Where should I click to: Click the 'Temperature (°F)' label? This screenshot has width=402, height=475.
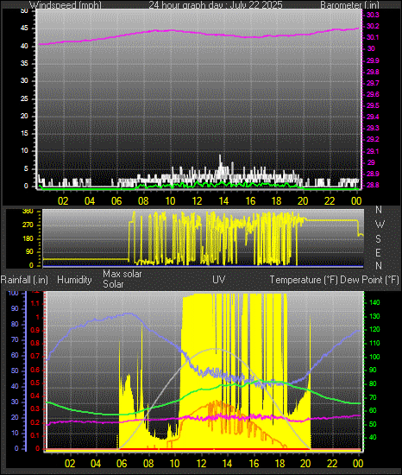pos(304,280)
